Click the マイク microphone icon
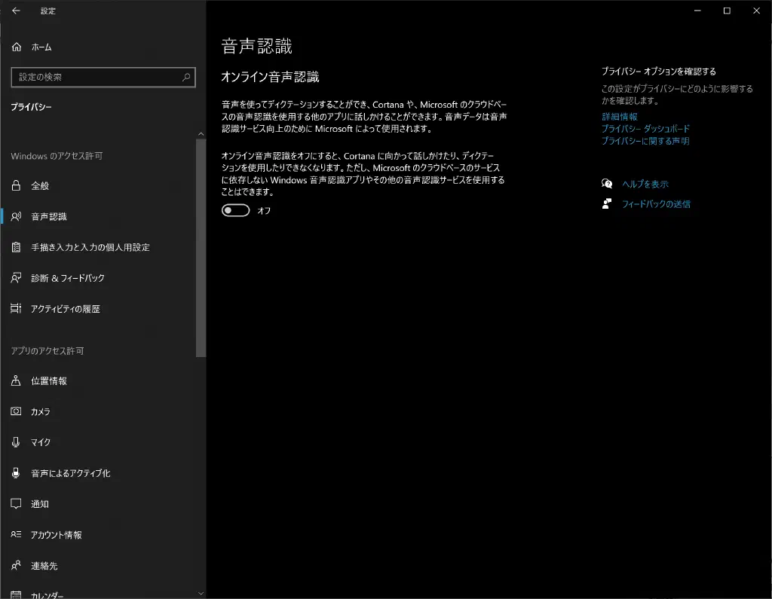This screenshot has width=772, height=599. (16, 442)
